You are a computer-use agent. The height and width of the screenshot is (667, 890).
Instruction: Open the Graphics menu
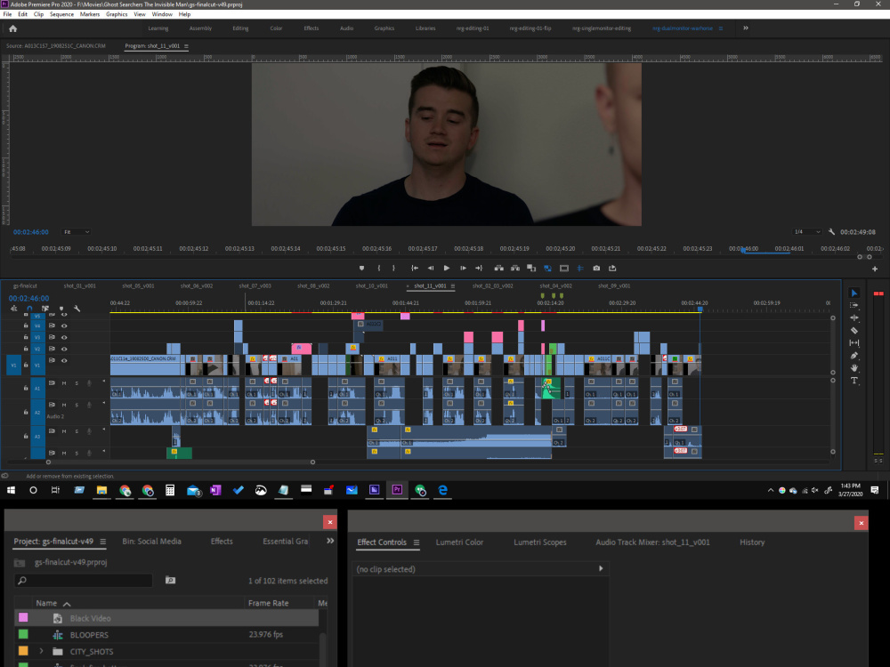coord(117,14)
